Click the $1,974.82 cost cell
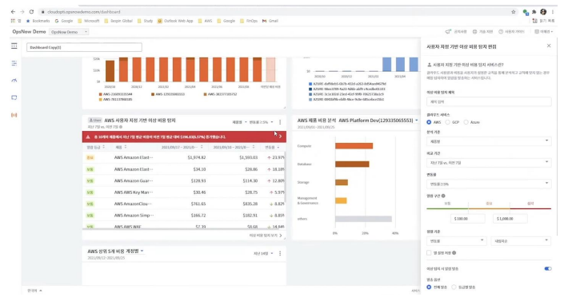Image resolution: width=564 pixels, height=297 pixels. (196, 157)
